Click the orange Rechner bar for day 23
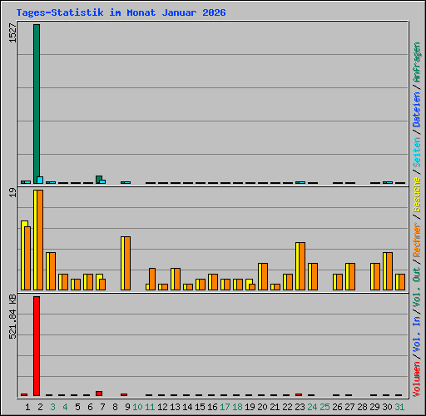The height and width of the screenshot is (416, 426). pyautogui.click(x=302, y=266)
